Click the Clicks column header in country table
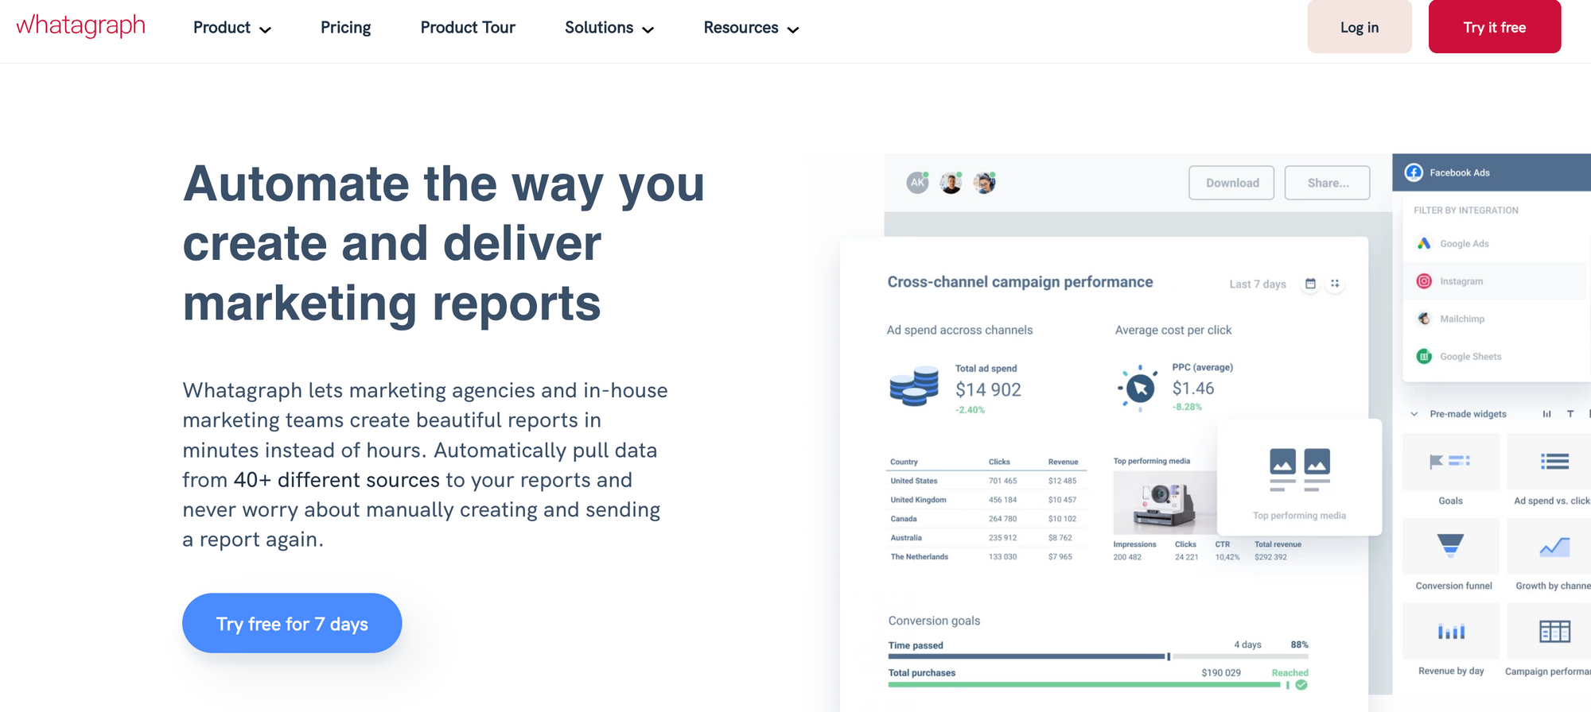This screenshot has width=1591, height=712. click(x=999, y=462)
